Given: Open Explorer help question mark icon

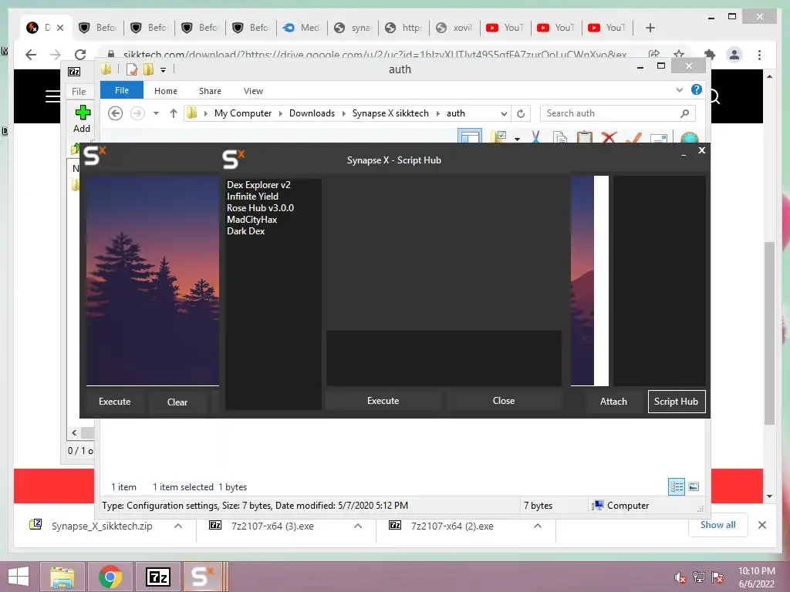Looking at the screenshot, I should click(697, 89).
